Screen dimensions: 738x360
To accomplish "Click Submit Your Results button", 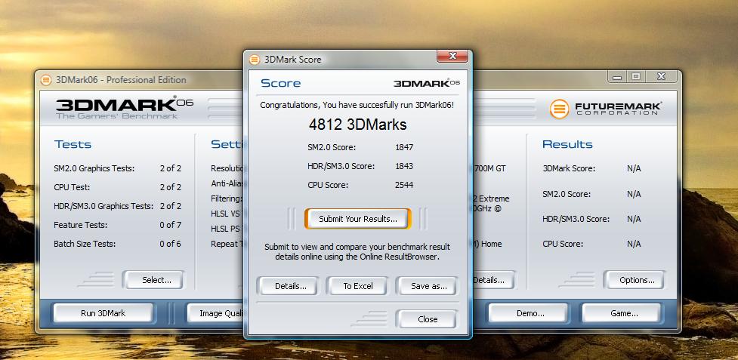I will pyautogui.click(x=358, y=219).
